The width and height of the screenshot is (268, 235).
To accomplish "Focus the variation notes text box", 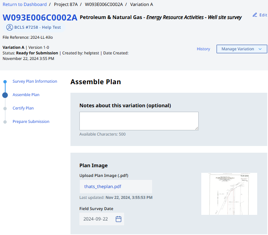I will pyautogui.click(x=139, y=121).
